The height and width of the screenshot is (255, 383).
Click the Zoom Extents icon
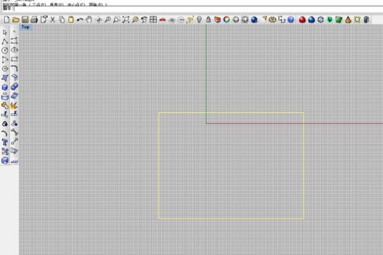tap(126, 20)
